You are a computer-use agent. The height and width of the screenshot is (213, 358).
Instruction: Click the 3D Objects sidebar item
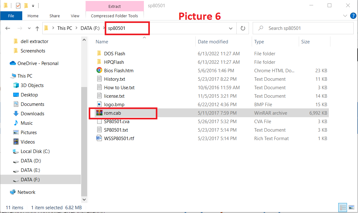(x=29, y=85)
